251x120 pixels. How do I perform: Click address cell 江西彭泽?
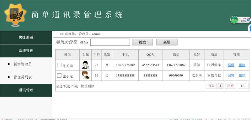coord(214,65)
